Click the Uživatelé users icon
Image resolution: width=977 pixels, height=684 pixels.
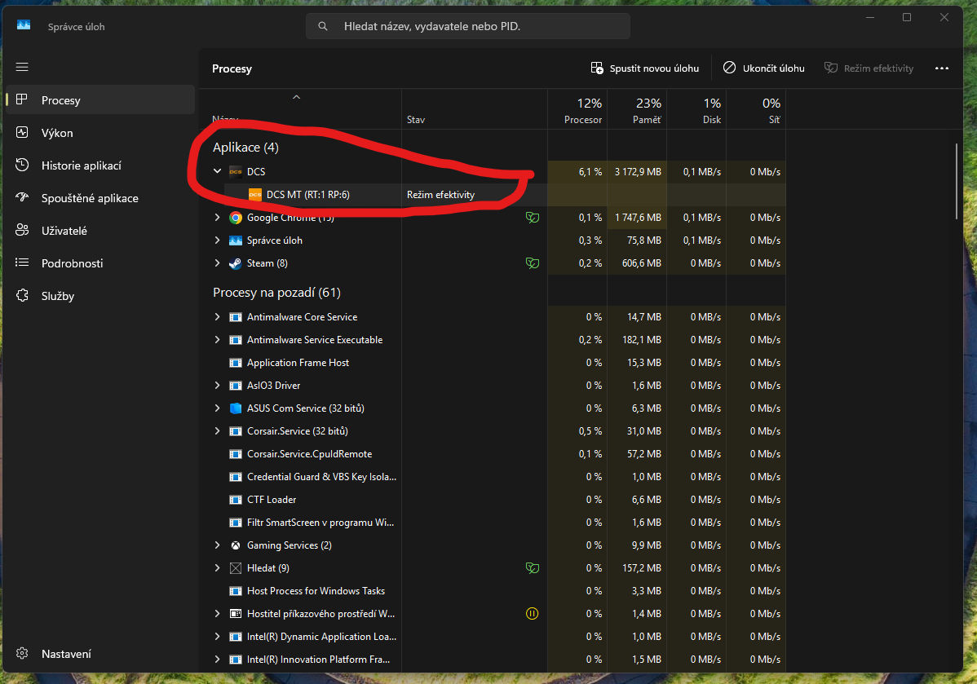(x=22, y=230)
